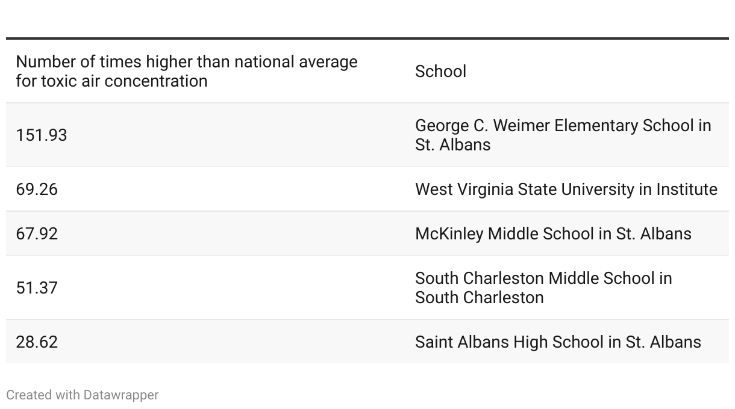Viewport: 735px width, 409px height.
Task: Click 'South Charleston' second line text
Action: click(480, 298)
